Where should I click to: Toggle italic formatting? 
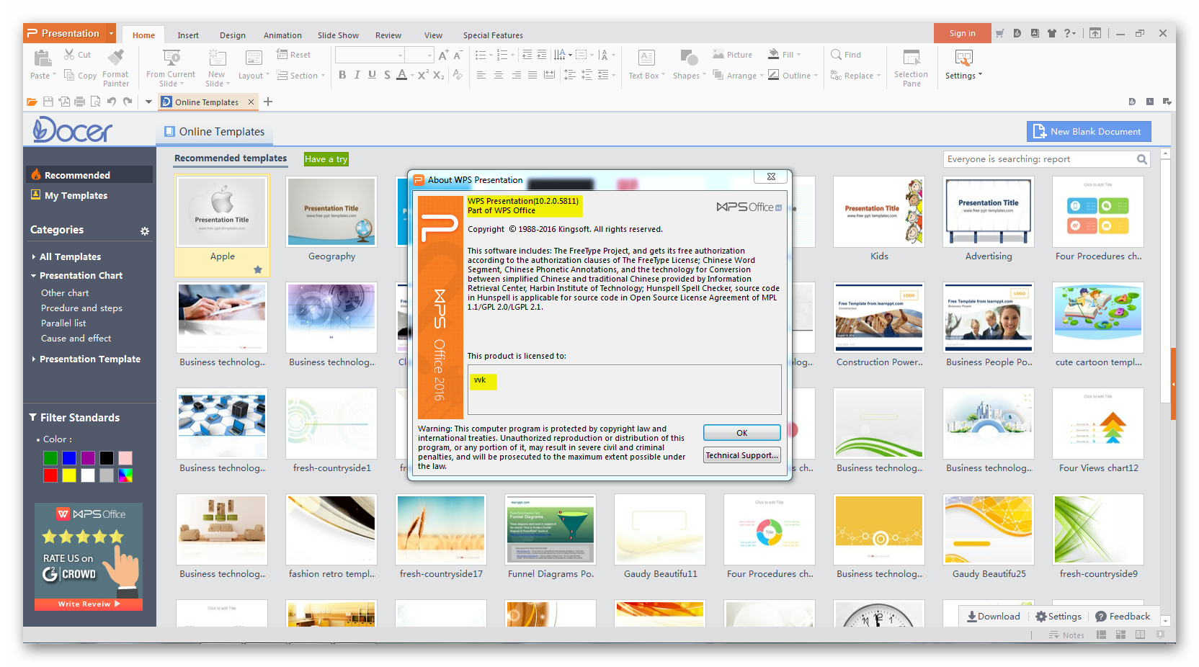[357, 75]
